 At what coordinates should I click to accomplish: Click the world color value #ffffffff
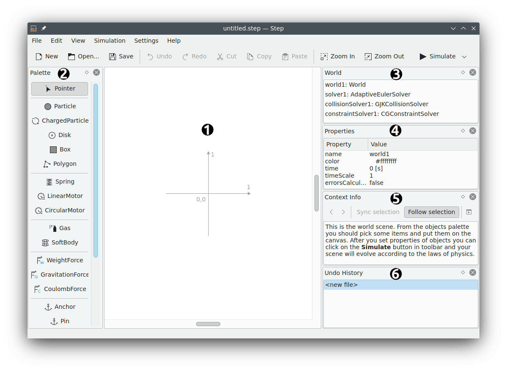tap(386, 161)
